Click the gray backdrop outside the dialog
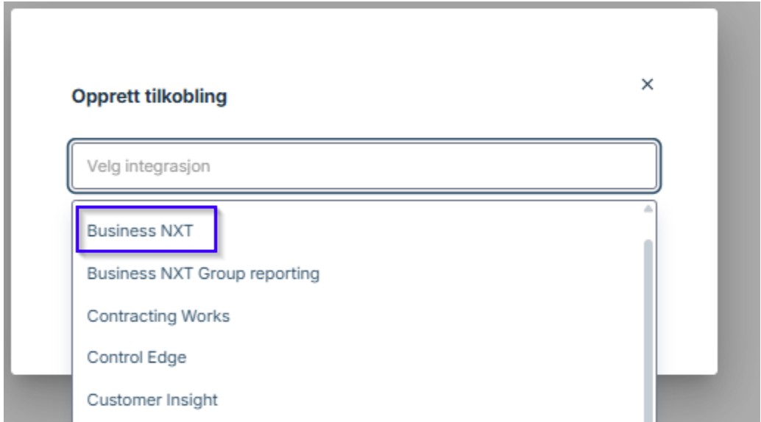Screen dimensions: 761x422 pos(739,221)
